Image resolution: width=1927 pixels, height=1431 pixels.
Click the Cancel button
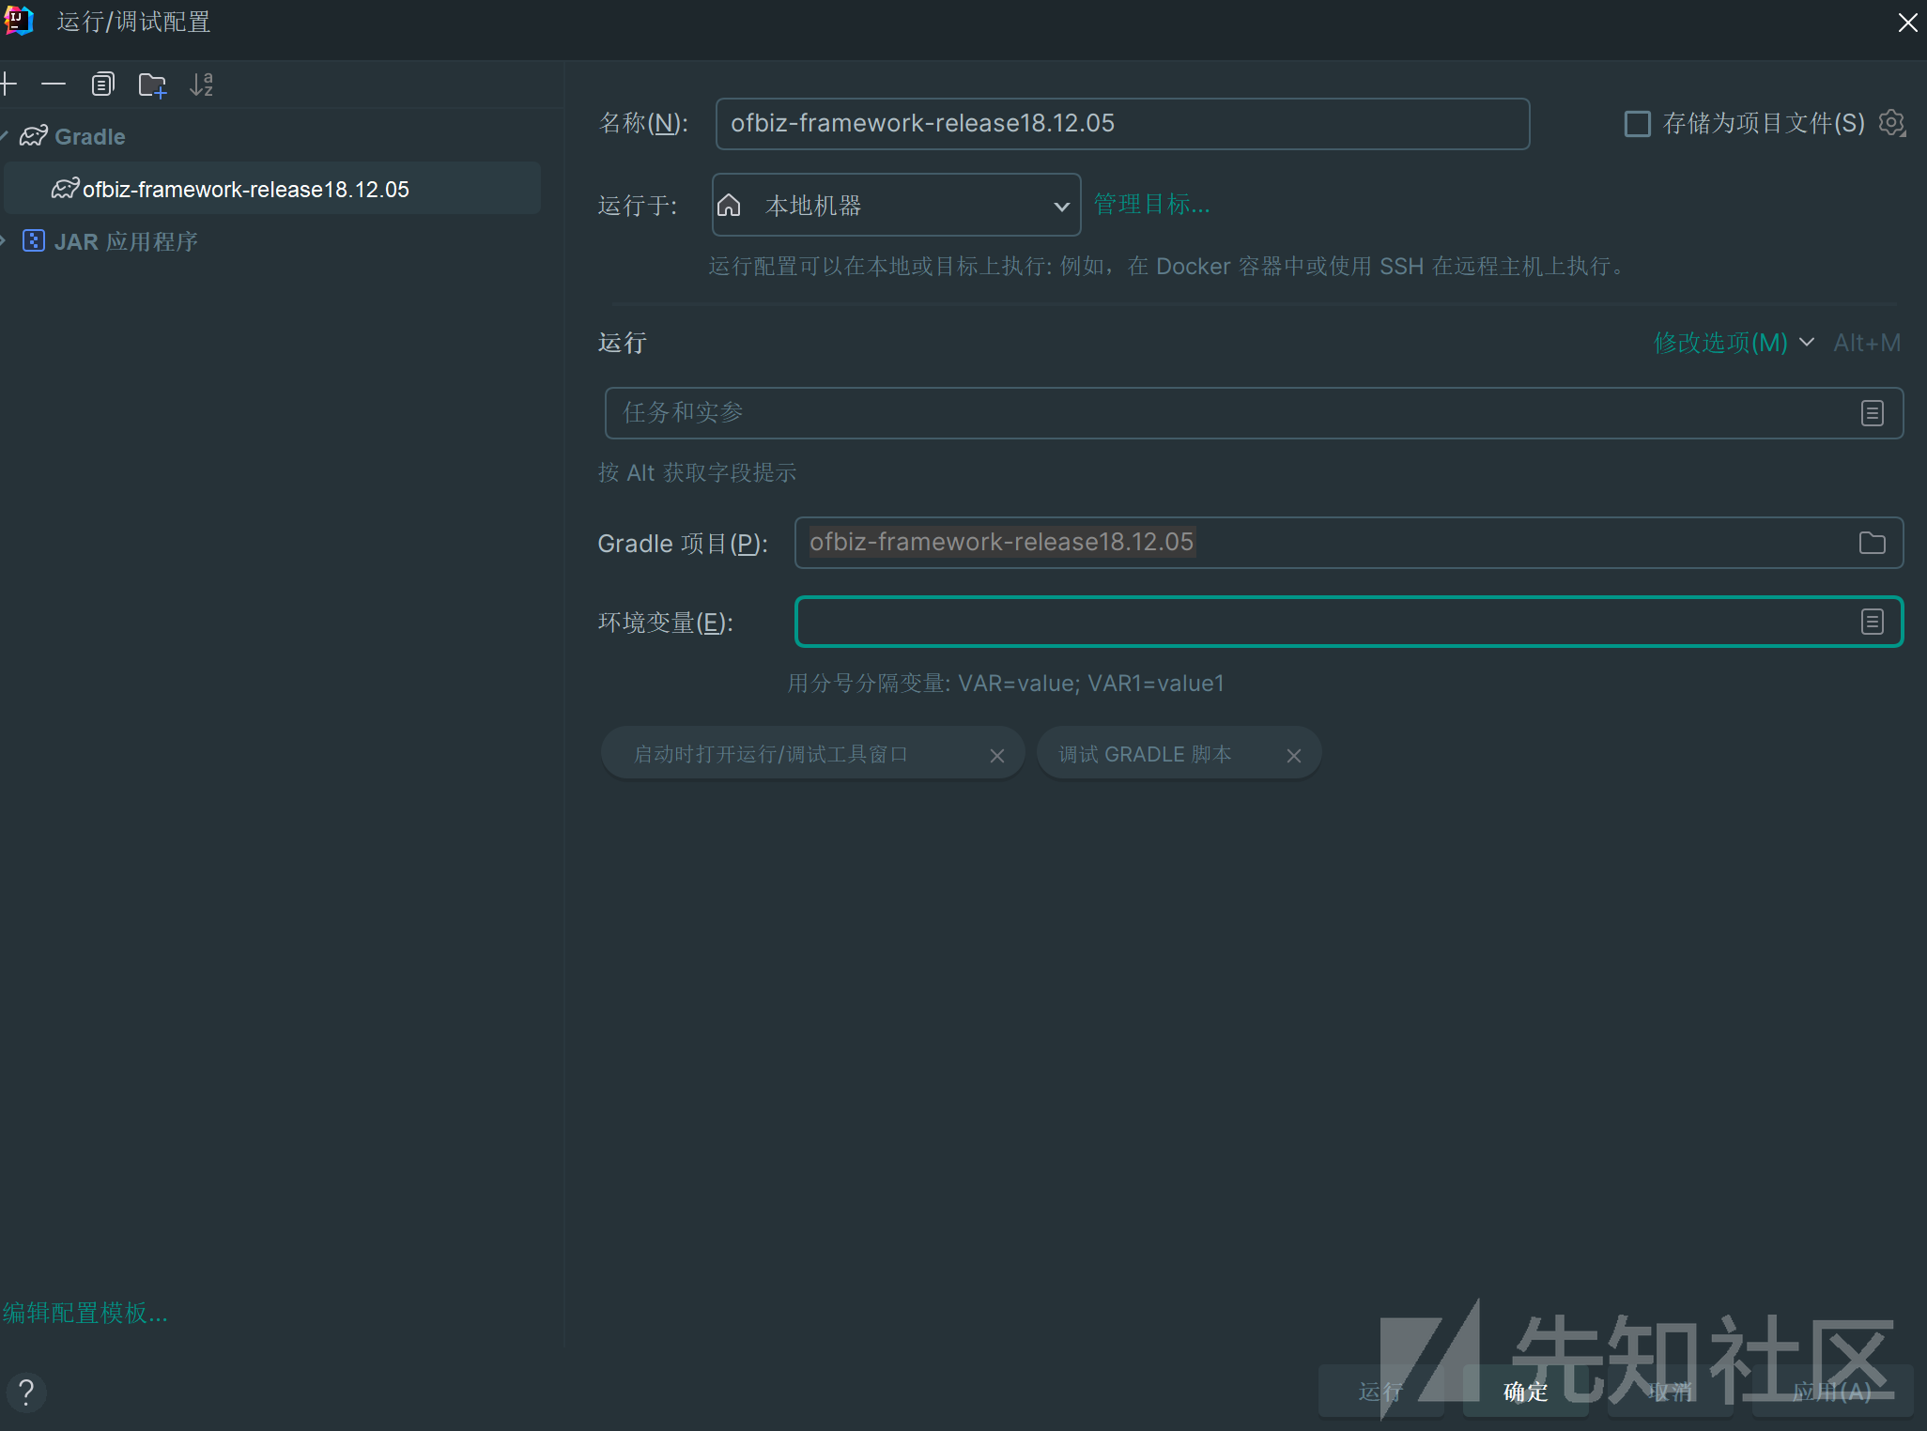(x=1670, y=1391)
